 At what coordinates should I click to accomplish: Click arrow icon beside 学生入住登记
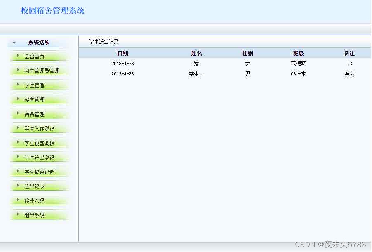(18, 128)
